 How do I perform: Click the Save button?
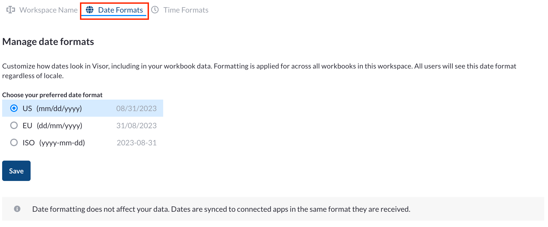tap(16, 171)
